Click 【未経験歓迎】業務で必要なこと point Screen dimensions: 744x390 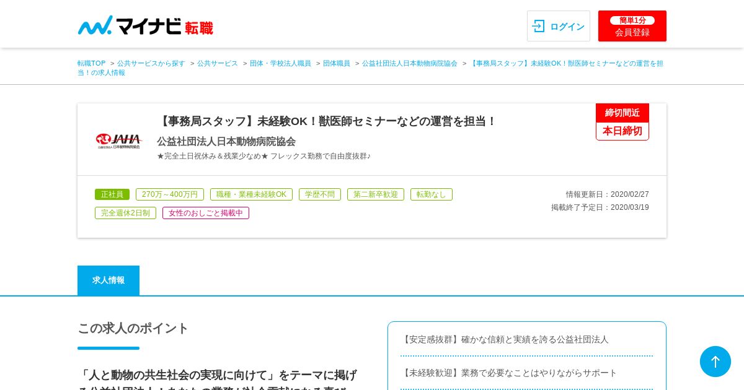click(x=509, y=373)
